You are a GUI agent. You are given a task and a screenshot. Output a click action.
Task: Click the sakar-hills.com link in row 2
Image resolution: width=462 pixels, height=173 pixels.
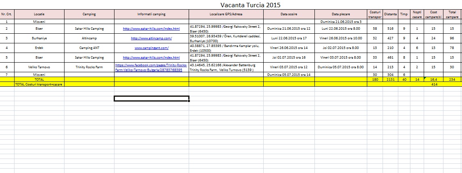point(151,28)
